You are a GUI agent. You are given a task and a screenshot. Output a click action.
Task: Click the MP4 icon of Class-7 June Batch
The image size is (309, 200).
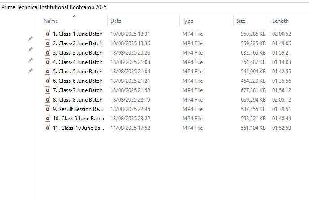click(48, 90)
